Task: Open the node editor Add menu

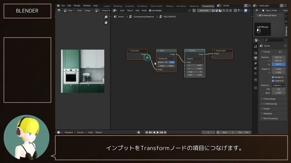Action: (137, 11)
